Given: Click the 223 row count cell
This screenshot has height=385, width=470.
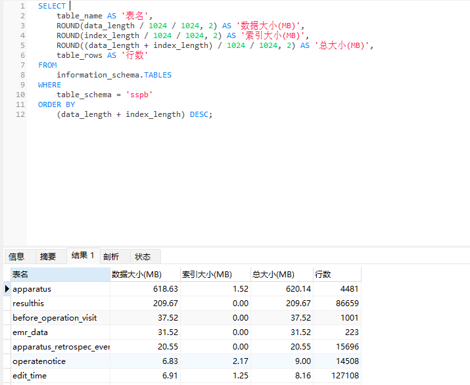Looking at the screenshot, I should (337, 332).
